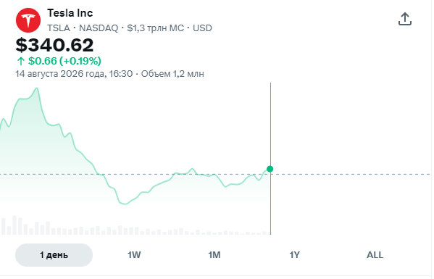Click the NASDAQ exchange label
Screen dimensions: 434x279
coord(99,28)
